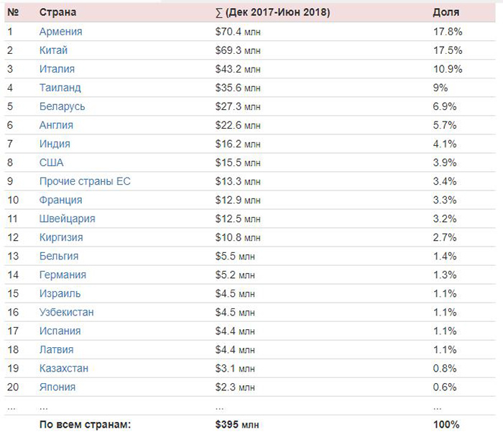The image size is (503, 437).
Task: Open the Индия country link
Action: (55, 144)
